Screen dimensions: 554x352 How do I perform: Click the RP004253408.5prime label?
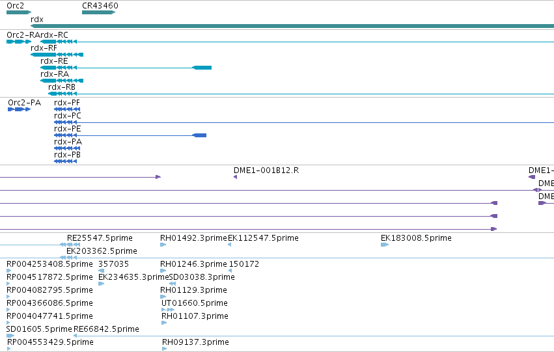pyautogui.click(x=50, y=264)
